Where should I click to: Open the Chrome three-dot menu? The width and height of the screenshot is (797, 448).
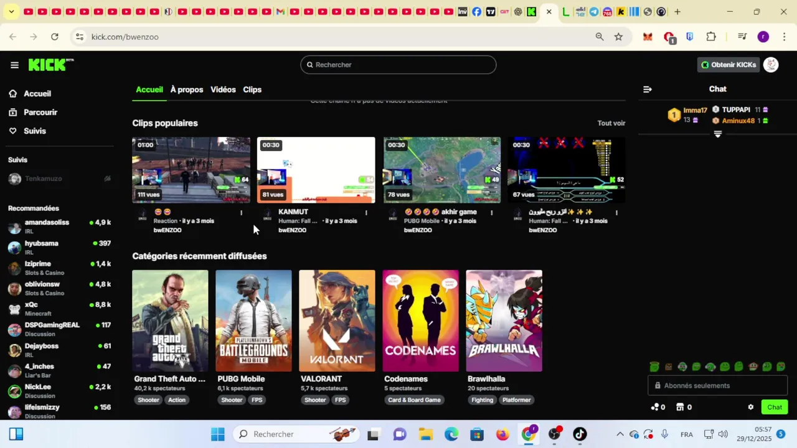(x=783, y=37)
